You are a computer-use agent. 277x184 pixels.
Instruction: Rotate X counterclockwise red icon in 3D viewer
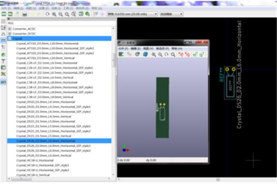187,54
